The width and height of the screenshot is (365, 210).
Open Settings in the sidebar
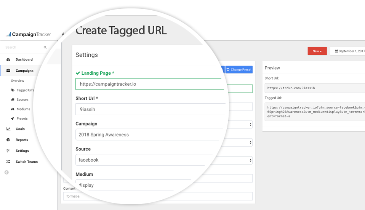[x=22, y=151]
